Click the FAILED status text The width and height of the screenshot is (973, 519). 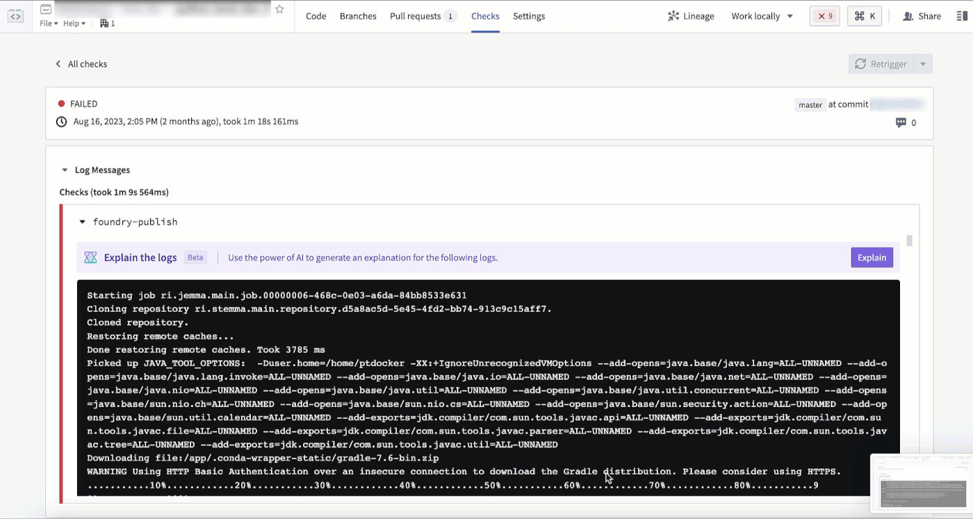[83, 104]
